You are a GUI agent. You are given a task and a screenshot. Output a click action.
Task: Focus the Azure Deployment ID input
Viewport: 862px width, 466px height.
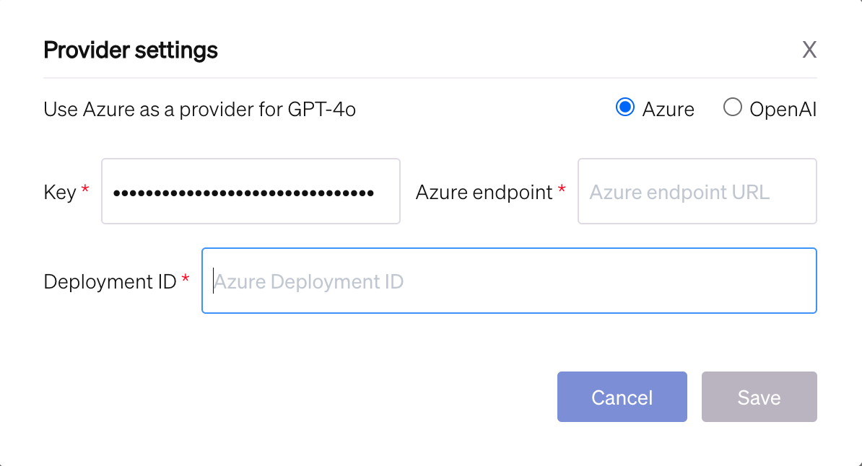pos(508,281)
